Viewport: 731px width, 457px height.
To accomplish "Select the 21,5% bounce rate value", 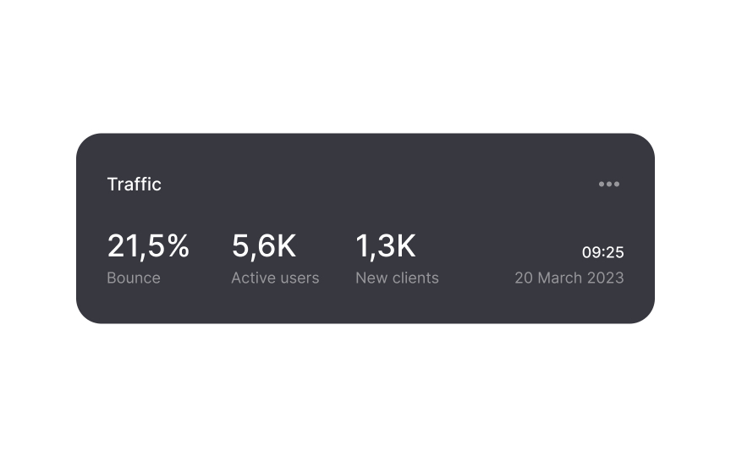I will click(148, 246).
